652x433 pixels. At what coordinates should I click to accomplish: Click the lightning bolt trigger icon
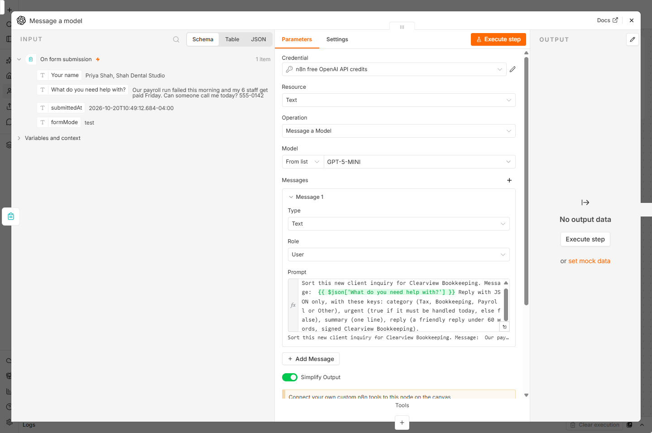click(98, 59)
